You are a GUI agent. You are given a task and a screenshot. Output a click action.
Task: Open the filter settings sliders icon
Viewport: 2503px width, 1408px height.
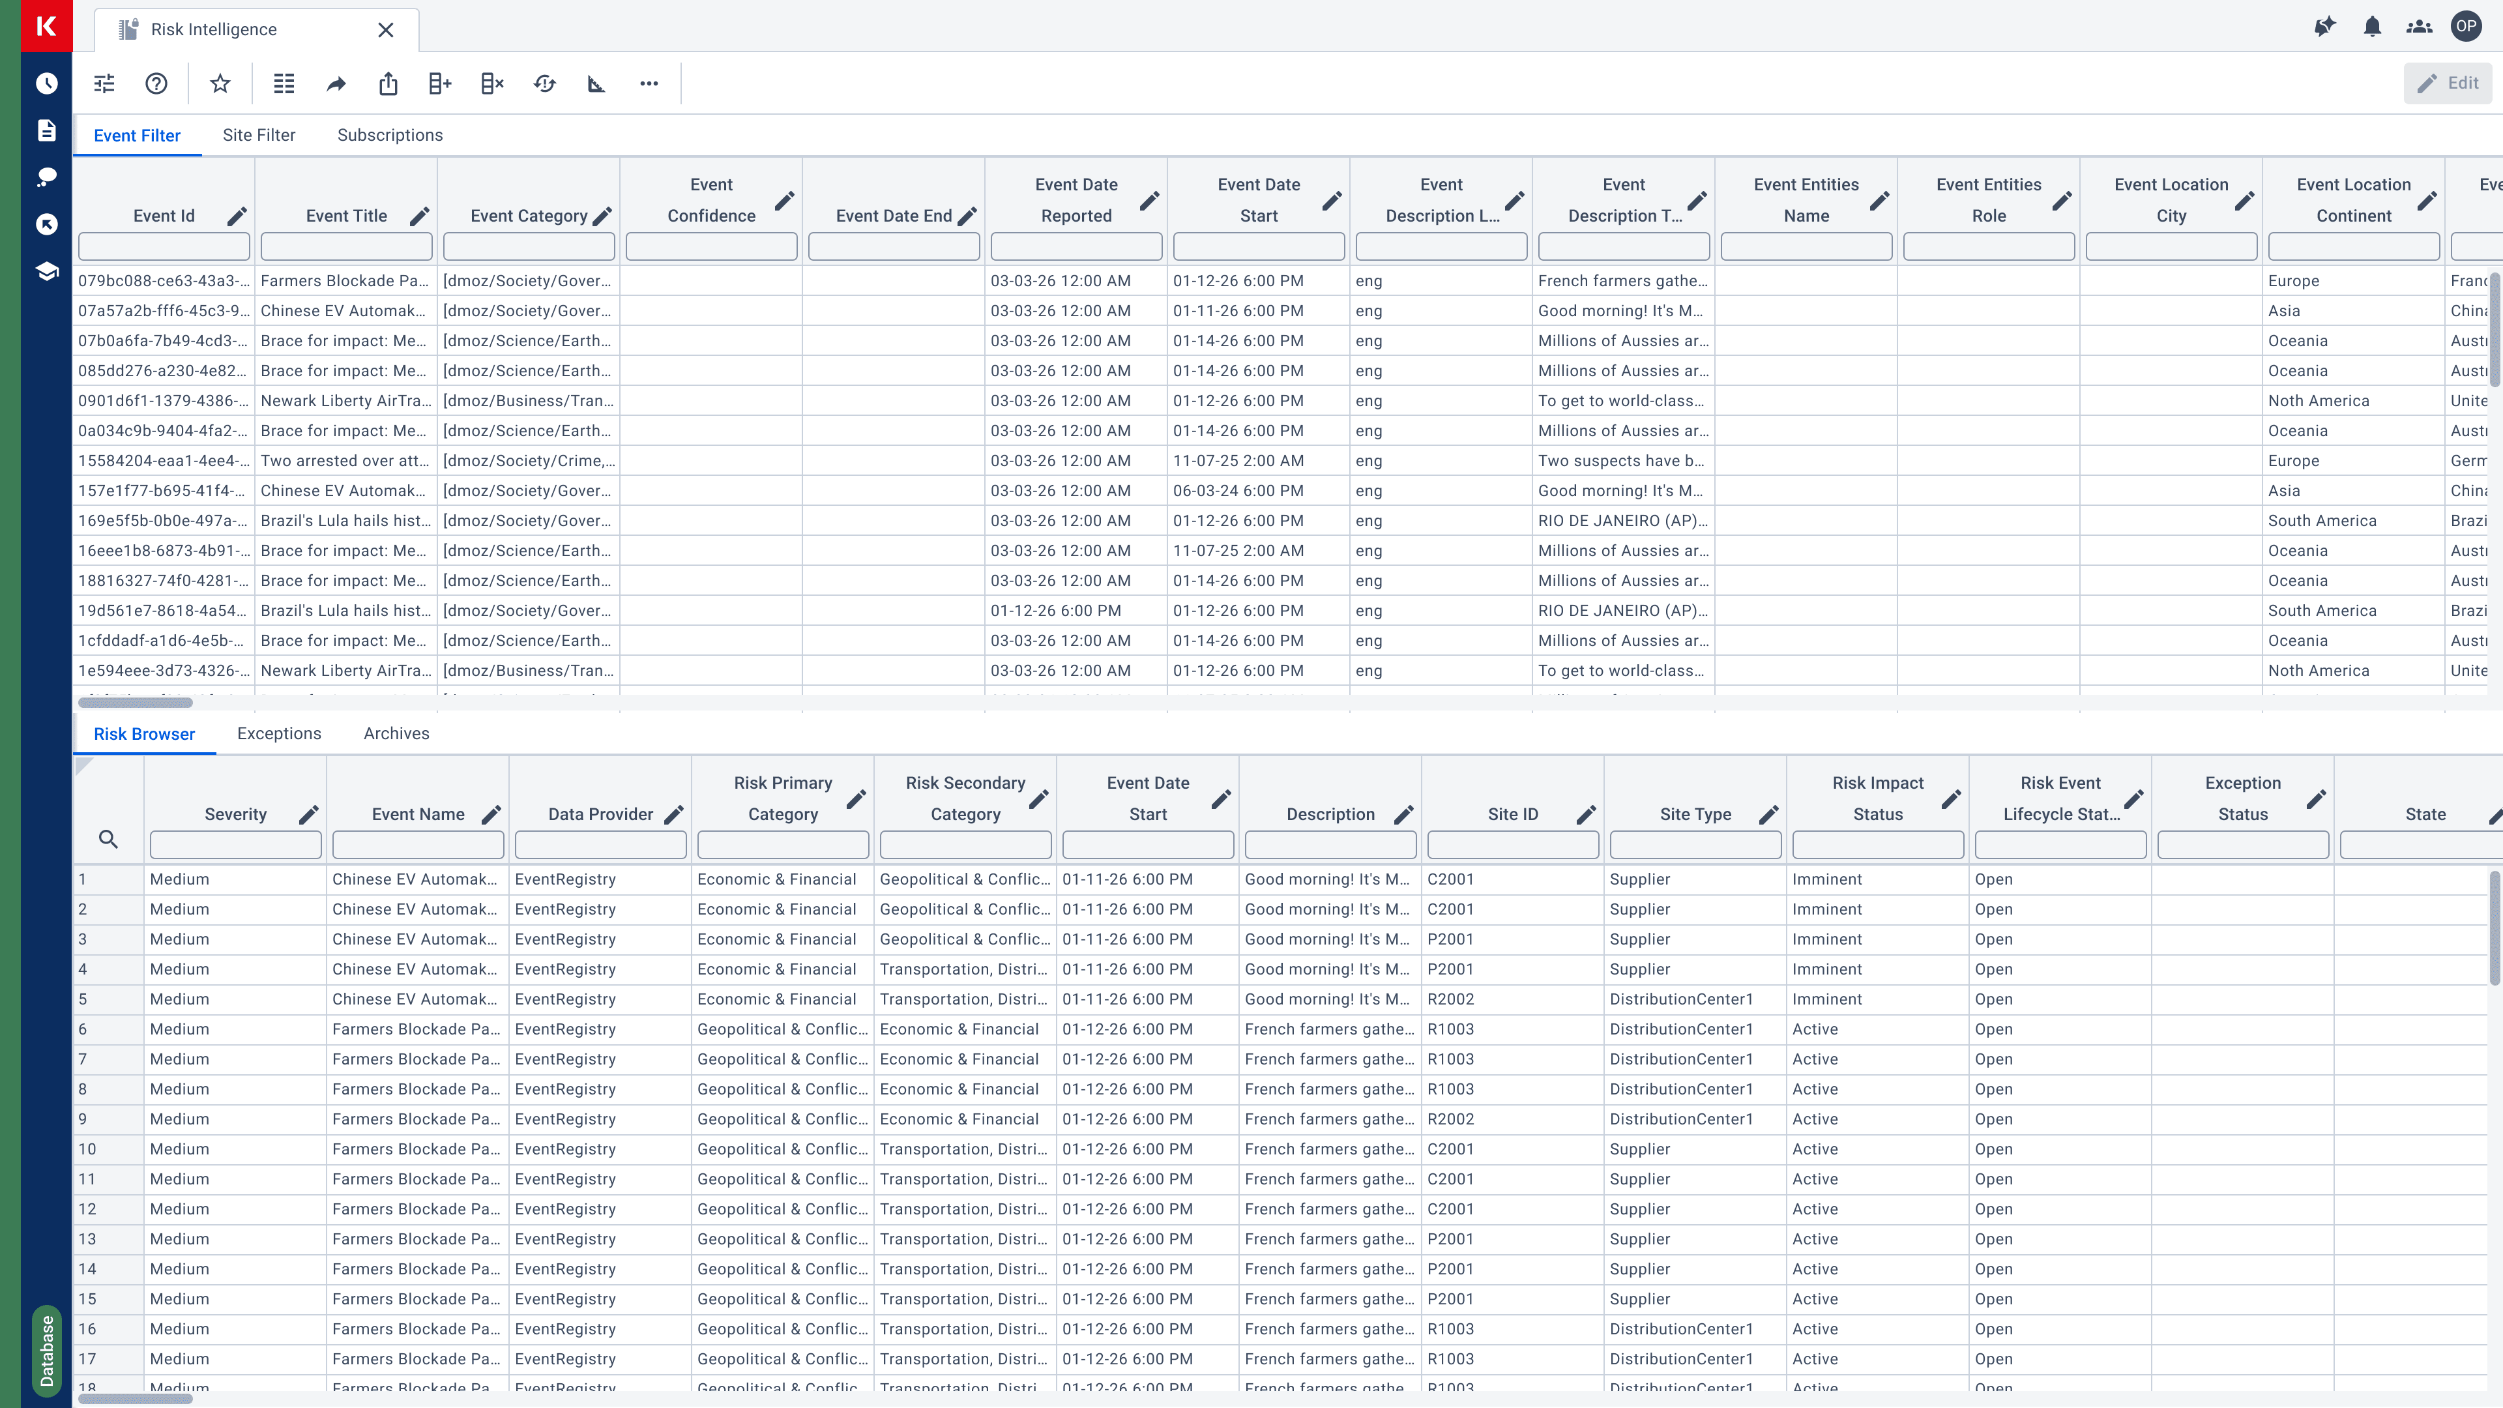click(104, 83)
